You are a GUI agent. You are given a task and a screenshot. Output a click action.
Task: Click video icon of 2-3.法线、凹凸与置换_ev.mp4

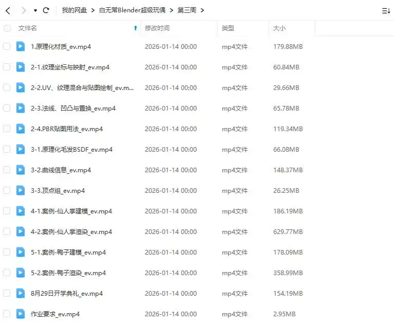click(21, 108)
